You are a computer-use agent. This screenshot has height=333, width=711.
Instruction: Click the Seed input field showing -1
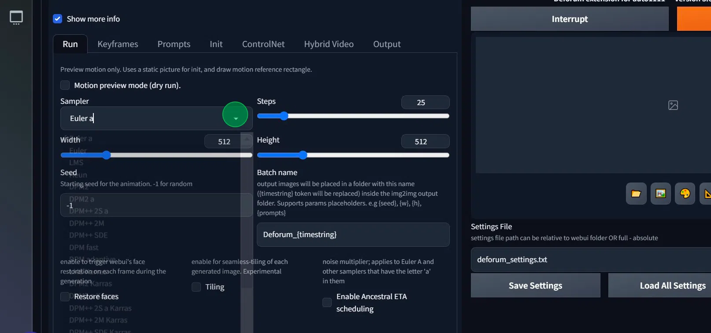click(156, 205)
